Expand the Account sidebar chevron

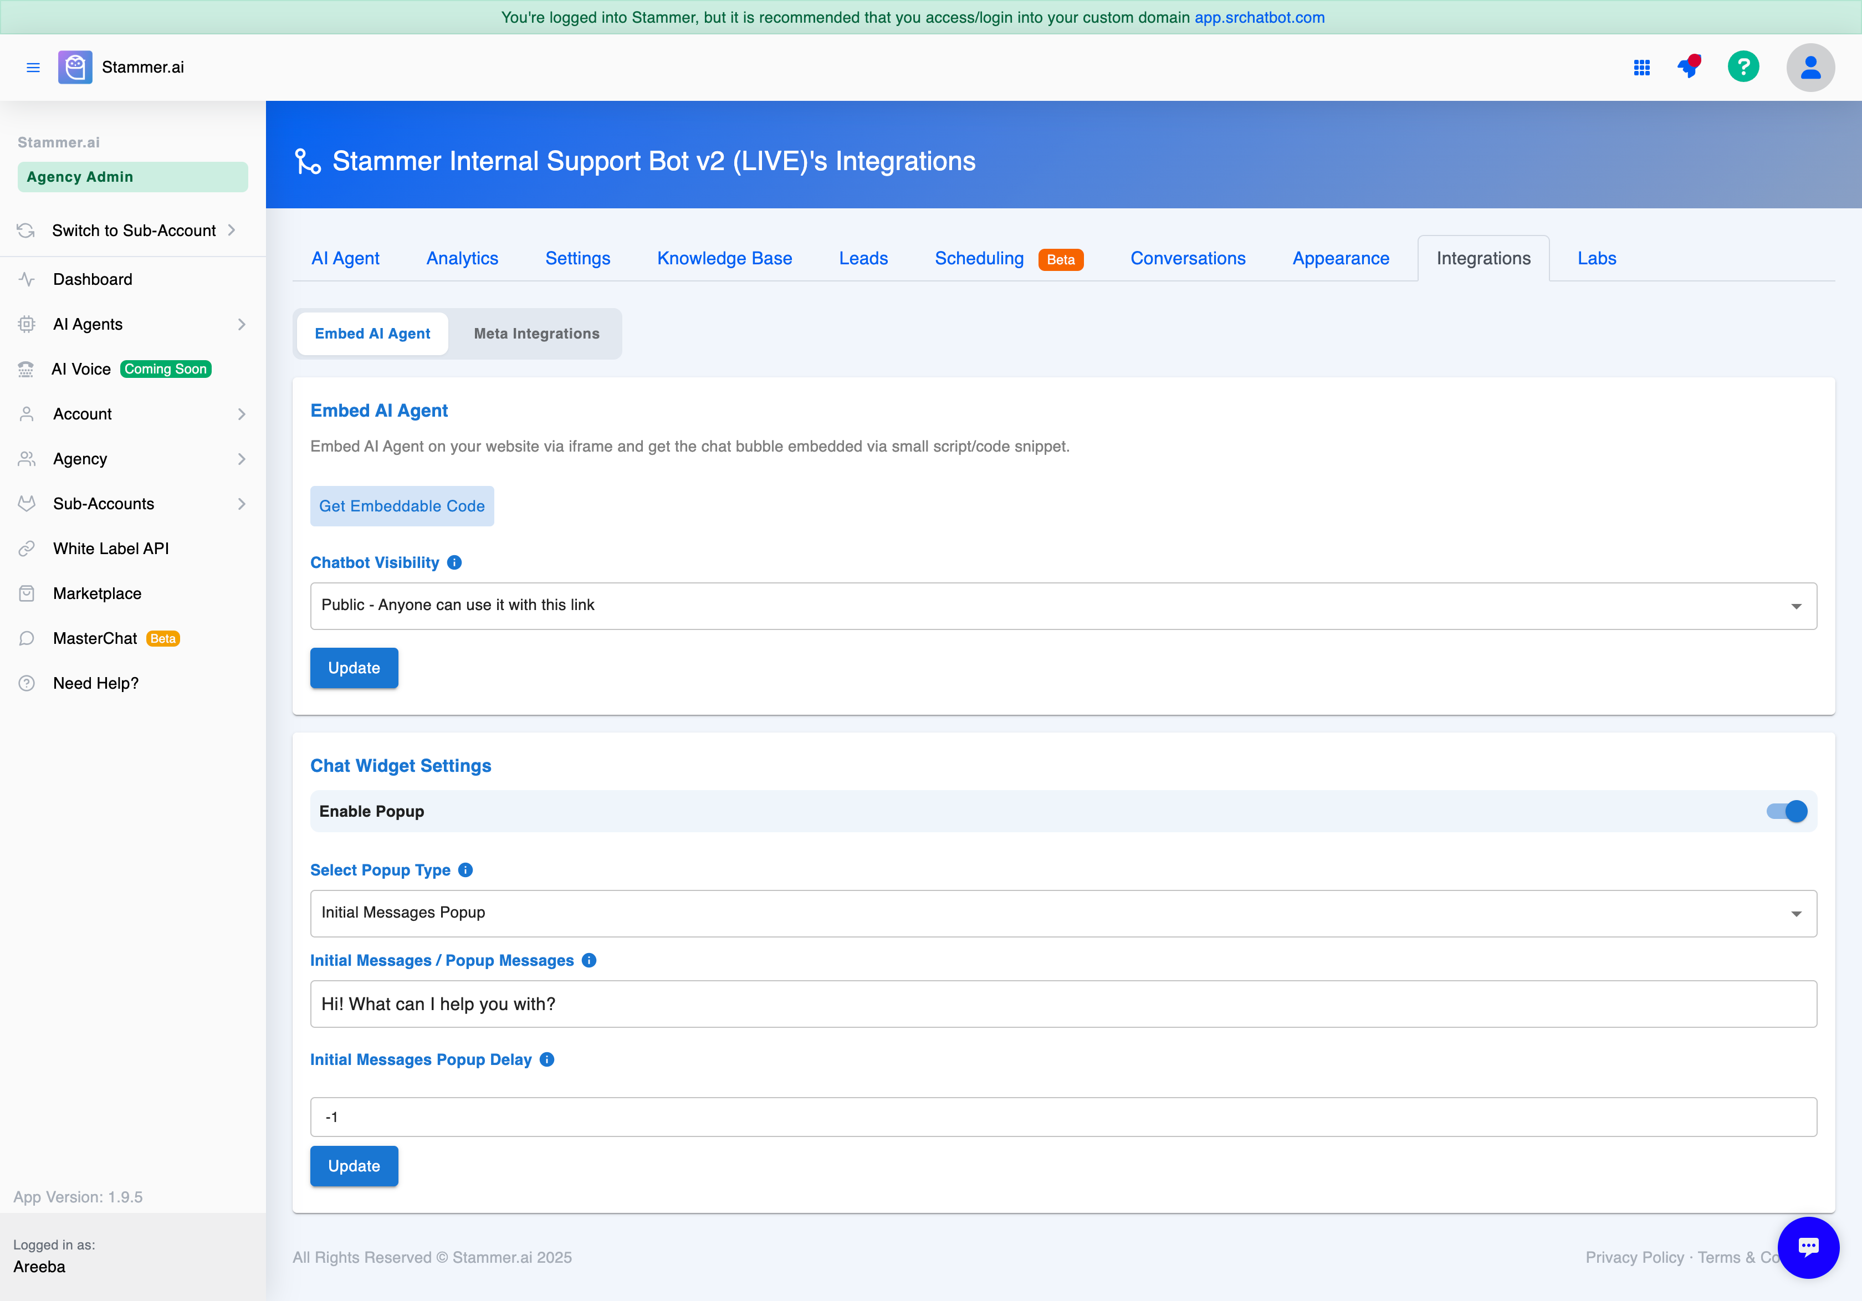pos(242,414)
